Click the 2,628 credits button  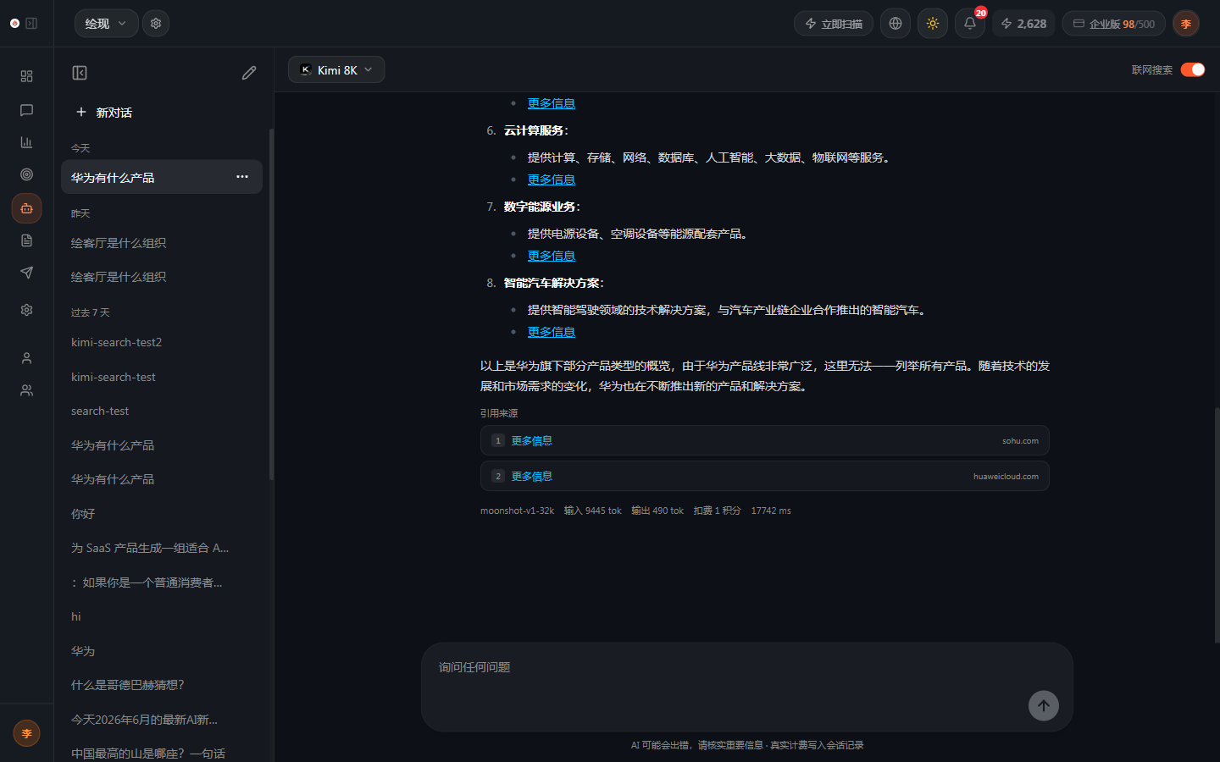pos(1023,24)
